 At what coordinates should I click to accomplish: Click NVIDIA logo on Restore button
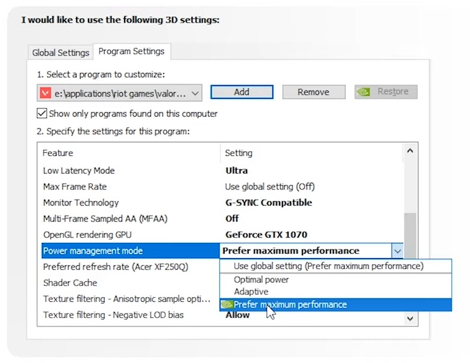[x=364, y=92]
